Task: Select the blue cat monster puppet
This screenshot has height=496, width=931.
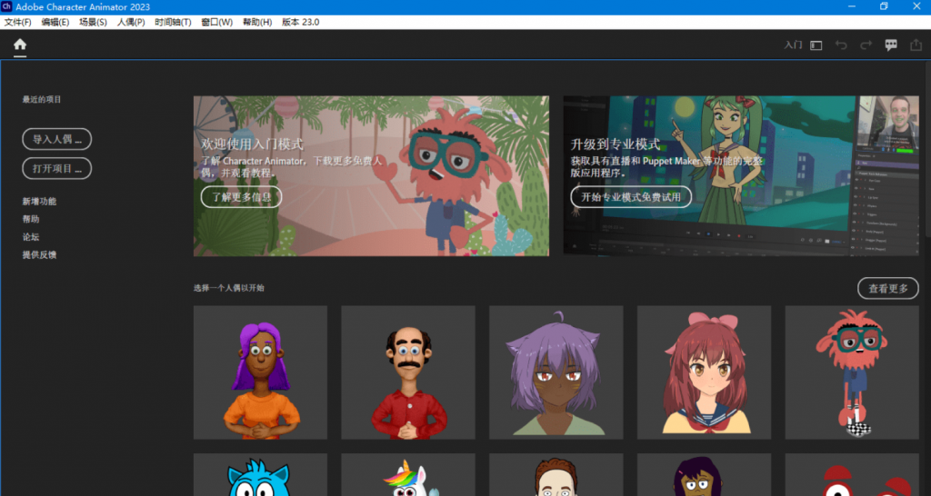Action: [x=260, y=474]
